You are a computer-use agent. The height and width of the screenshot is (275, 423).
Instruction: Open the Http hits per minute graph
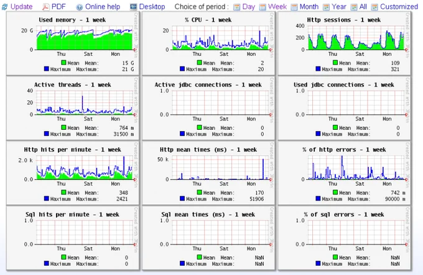(73, 173)
